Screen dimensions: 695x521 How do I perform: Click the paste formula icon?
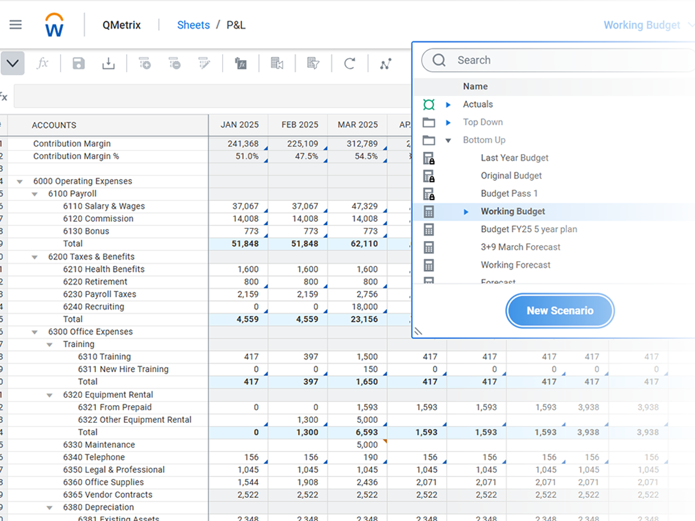(x=241, y=64)
